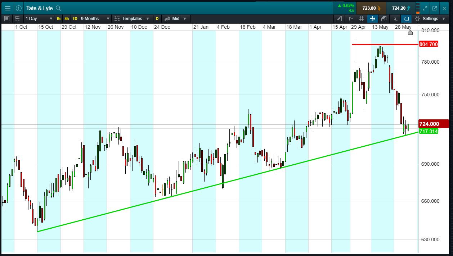Click the 780.000 price axis label
The image size is (453, 256).
pyautogui.click(x=430, y=62)
